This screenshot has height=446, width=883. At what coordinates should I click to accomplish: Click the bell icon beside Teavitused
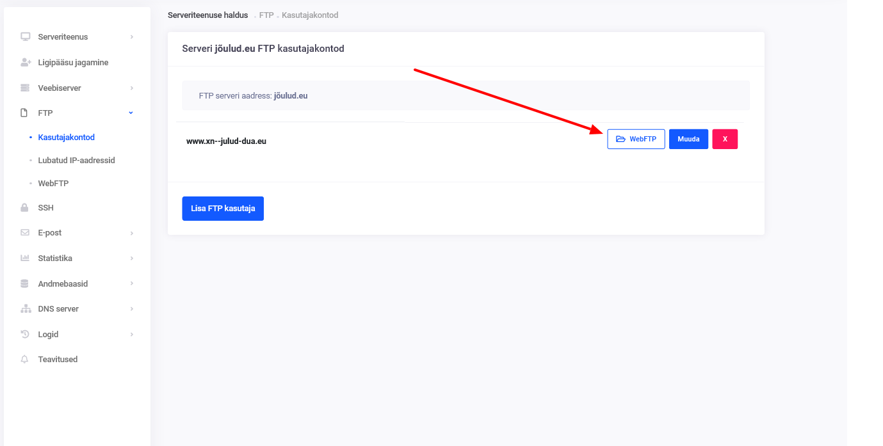[x=25, y=360]
